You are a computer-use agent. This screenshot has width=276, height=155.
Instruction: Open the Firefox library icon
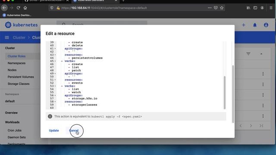(x=248, y=8)
